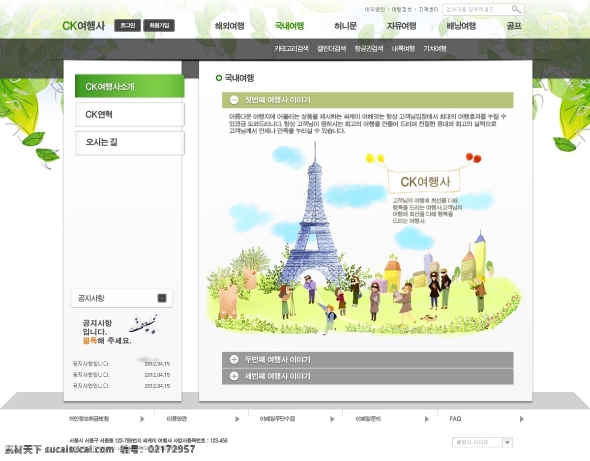
Task: Select 항공권검색 submenu item
Action: pyautogui.click(x=369, y=49)
